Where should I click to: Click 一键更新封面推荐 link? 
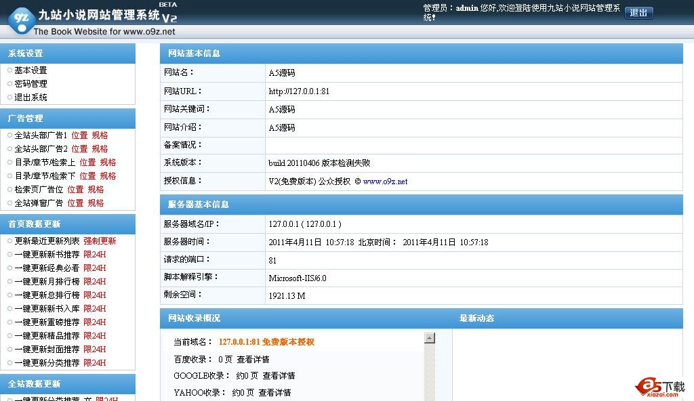pos(47,350)
